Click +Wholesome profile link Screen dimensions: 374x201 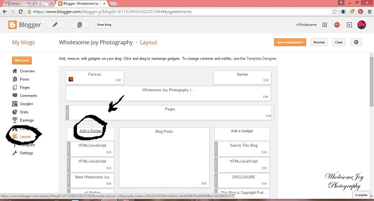point(306,25)
